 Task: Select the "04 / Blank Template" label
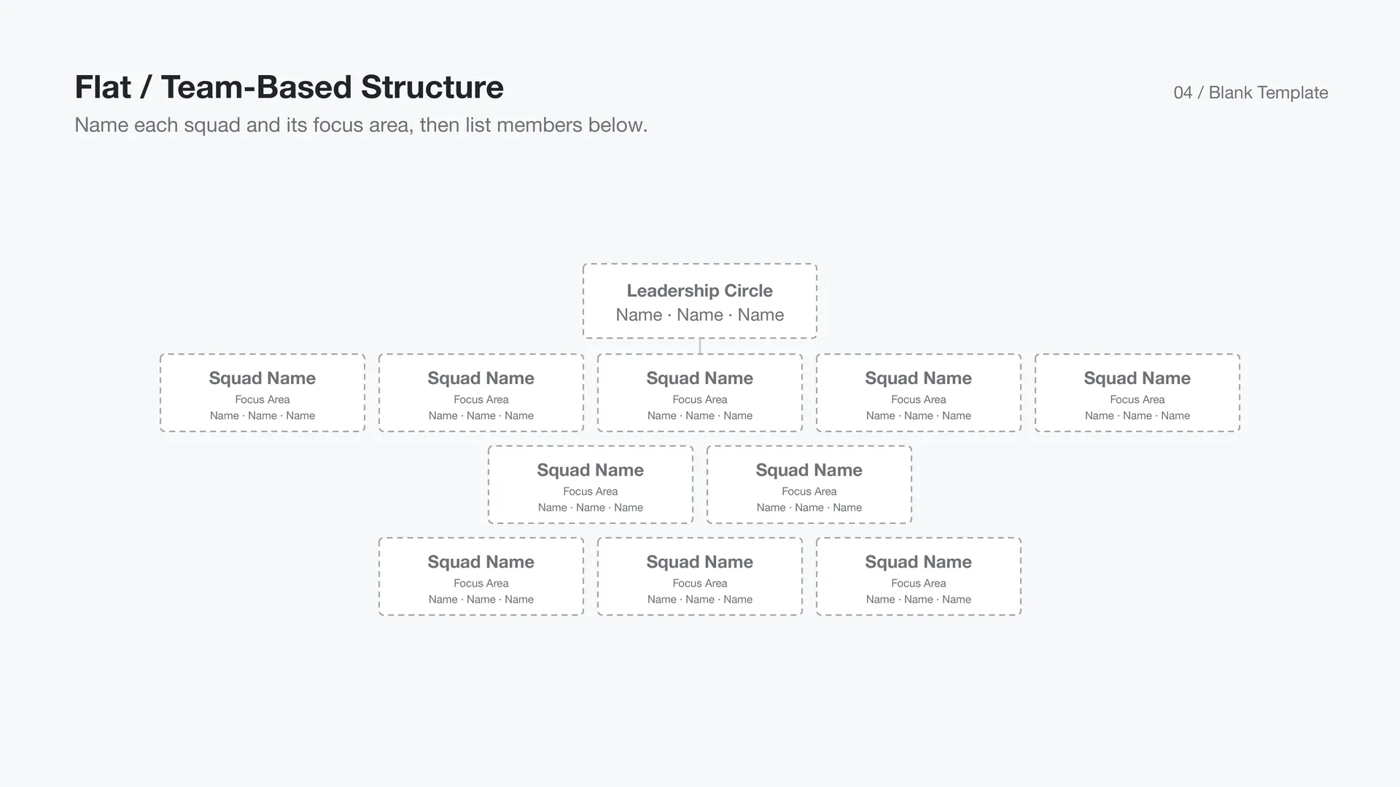point(1251,93)
